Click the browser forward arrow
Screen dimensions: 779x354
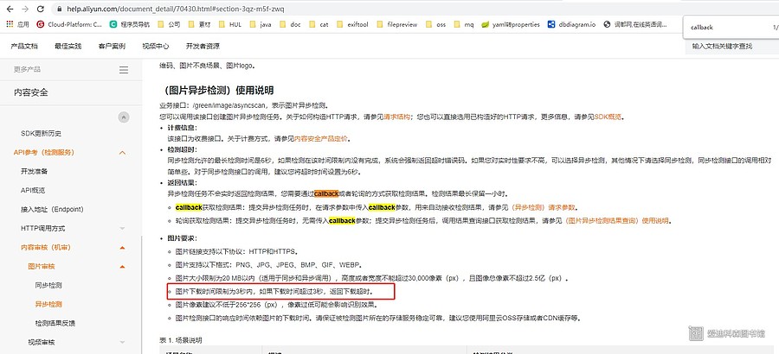25,9
